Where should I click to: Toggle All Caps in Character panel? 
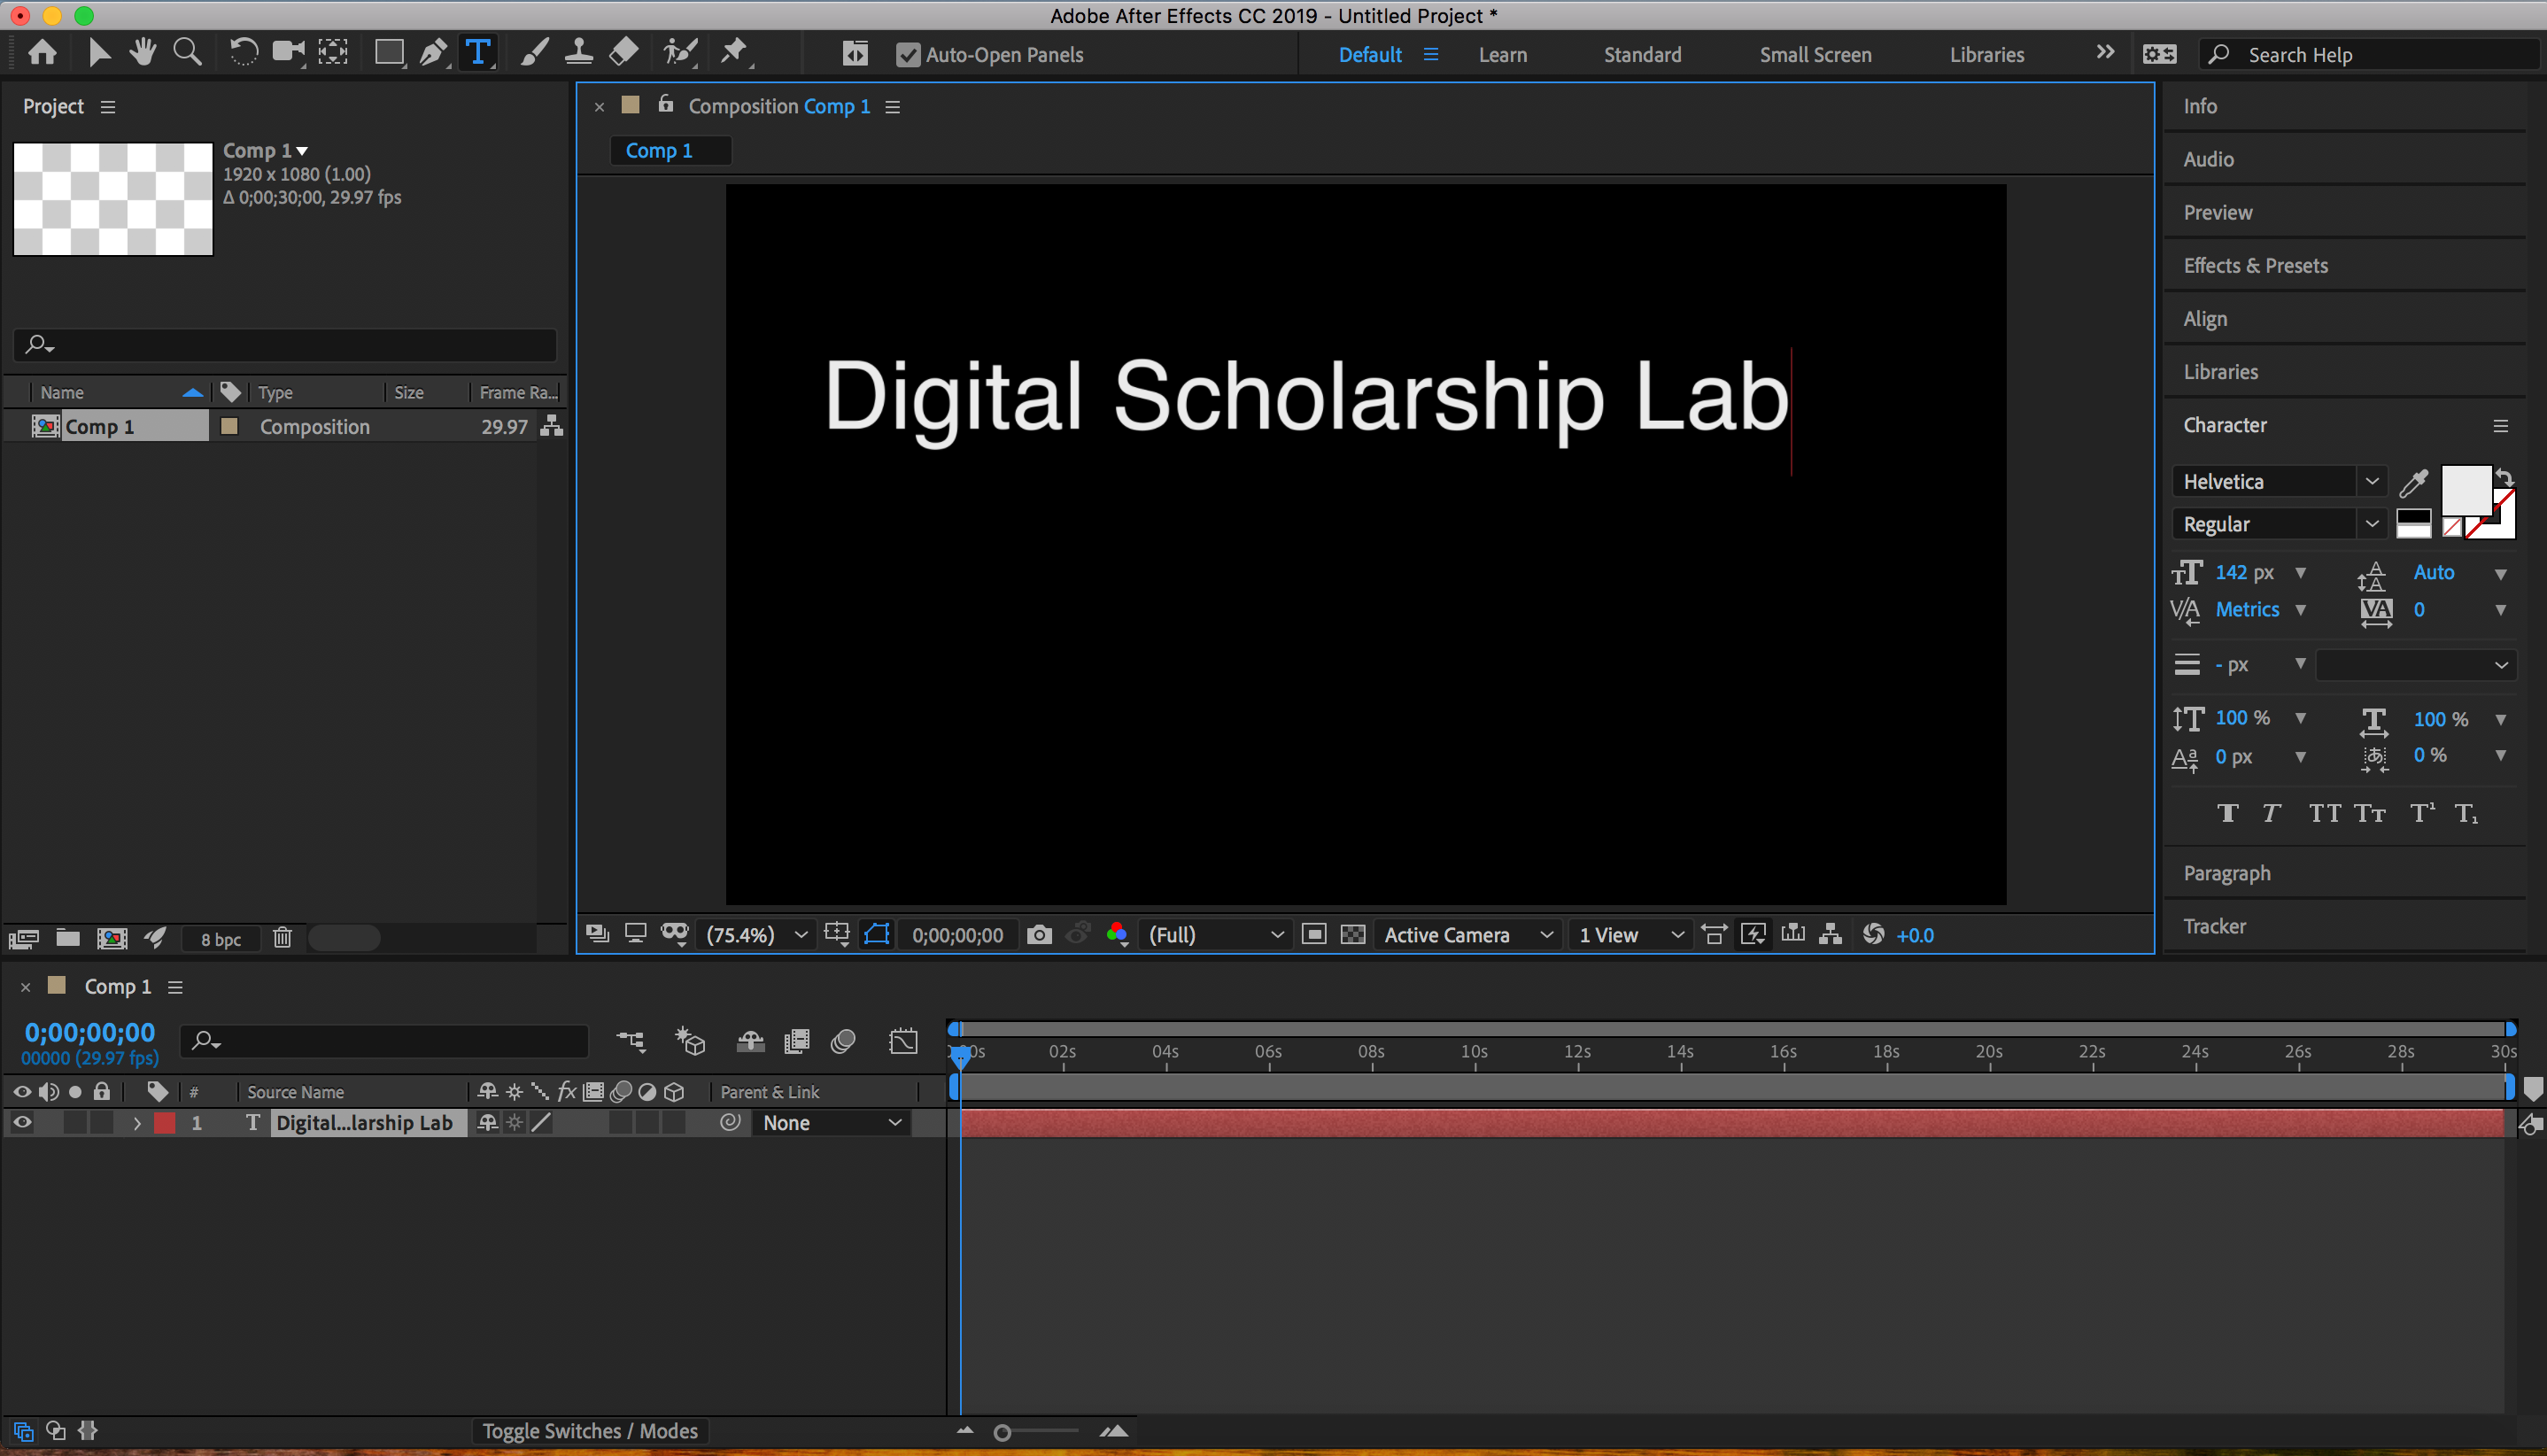[2324, 813]
